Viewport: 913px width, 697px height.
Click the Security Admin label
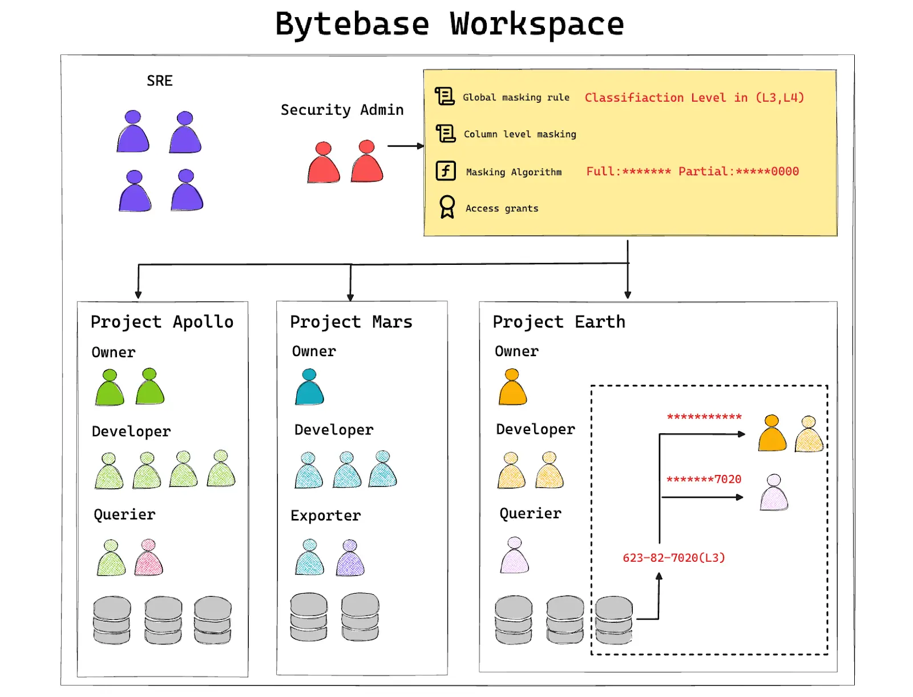point(342,110)
